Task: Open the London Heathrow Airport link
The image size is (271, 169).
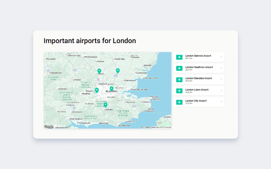Action: point(199,67)
